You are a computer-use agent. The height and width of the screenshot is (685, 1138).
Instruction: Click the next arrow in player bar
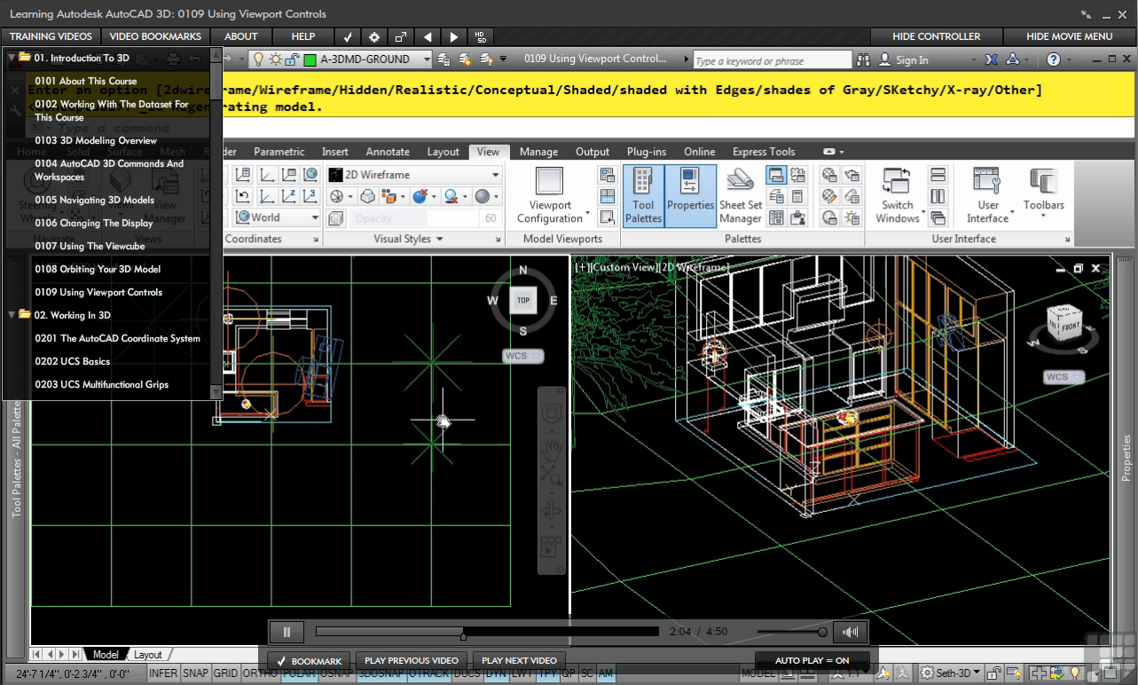click(454, 36)
